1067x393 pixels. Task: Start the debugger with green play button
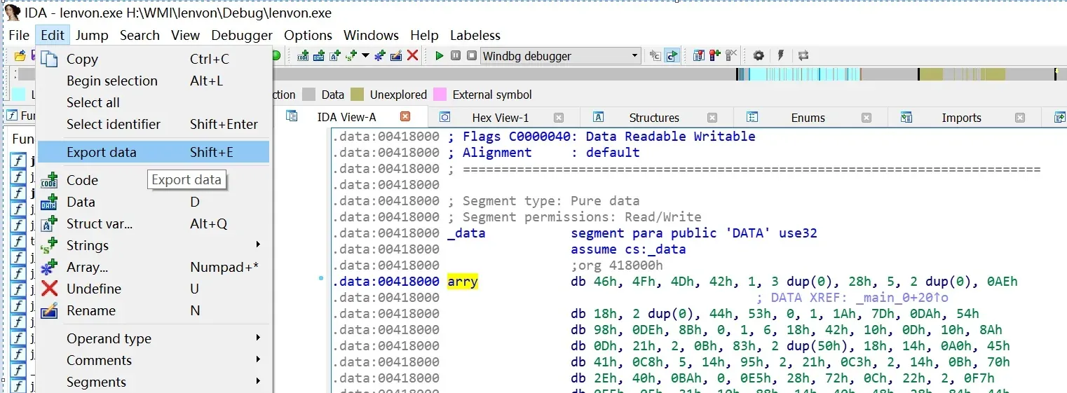click(x=440, y=55)
